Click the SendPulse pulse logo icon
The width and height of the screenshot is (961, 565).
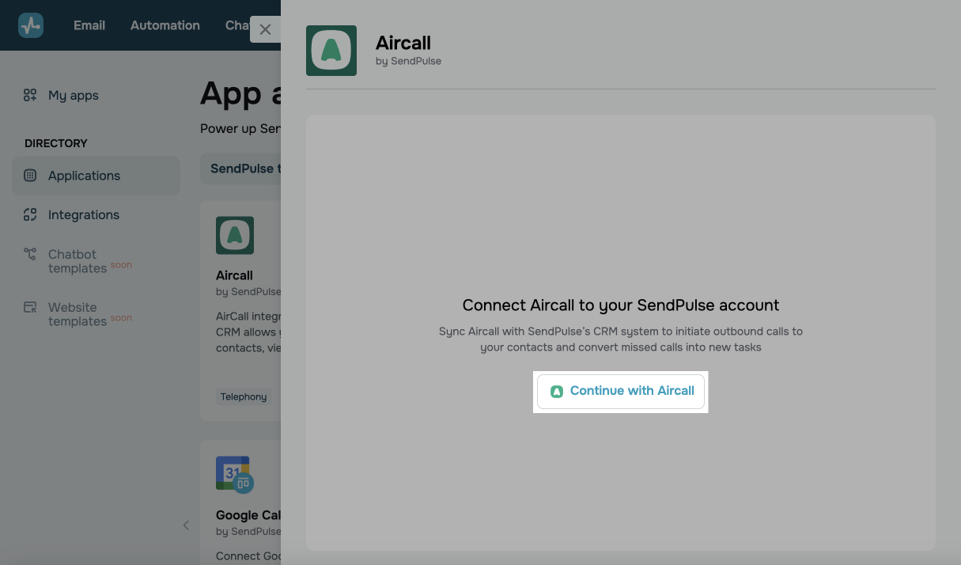tap(31, 25)
